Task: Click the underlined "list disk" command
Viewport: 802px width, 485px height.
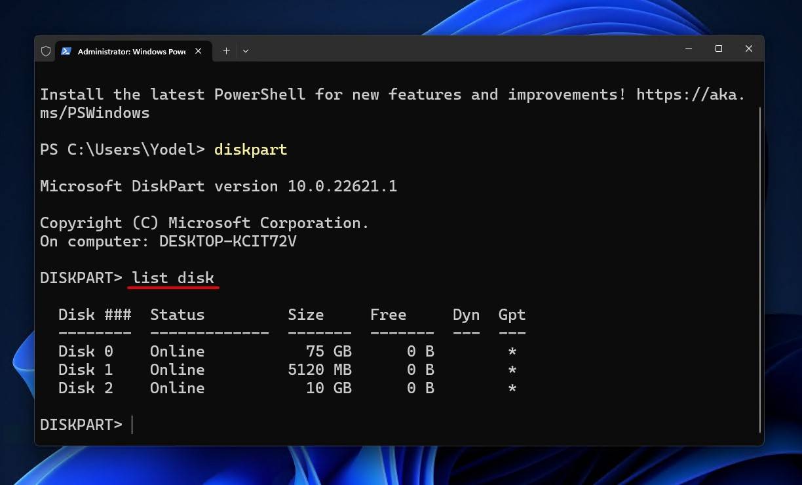Action: (x=173, y=278)
